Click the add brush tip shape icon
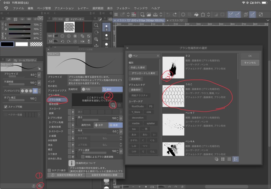Viewport: 271px width, 189px height. [x=113, y=105]
